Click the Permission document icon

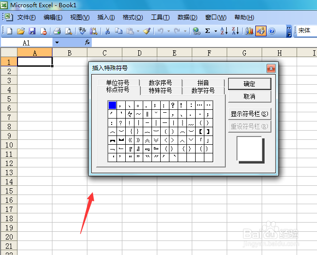tap(44, 31)
